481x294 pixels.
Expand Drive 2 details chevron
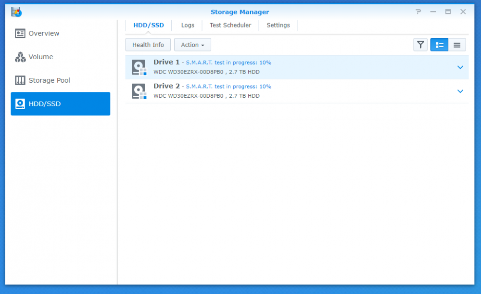click(460, 91)
